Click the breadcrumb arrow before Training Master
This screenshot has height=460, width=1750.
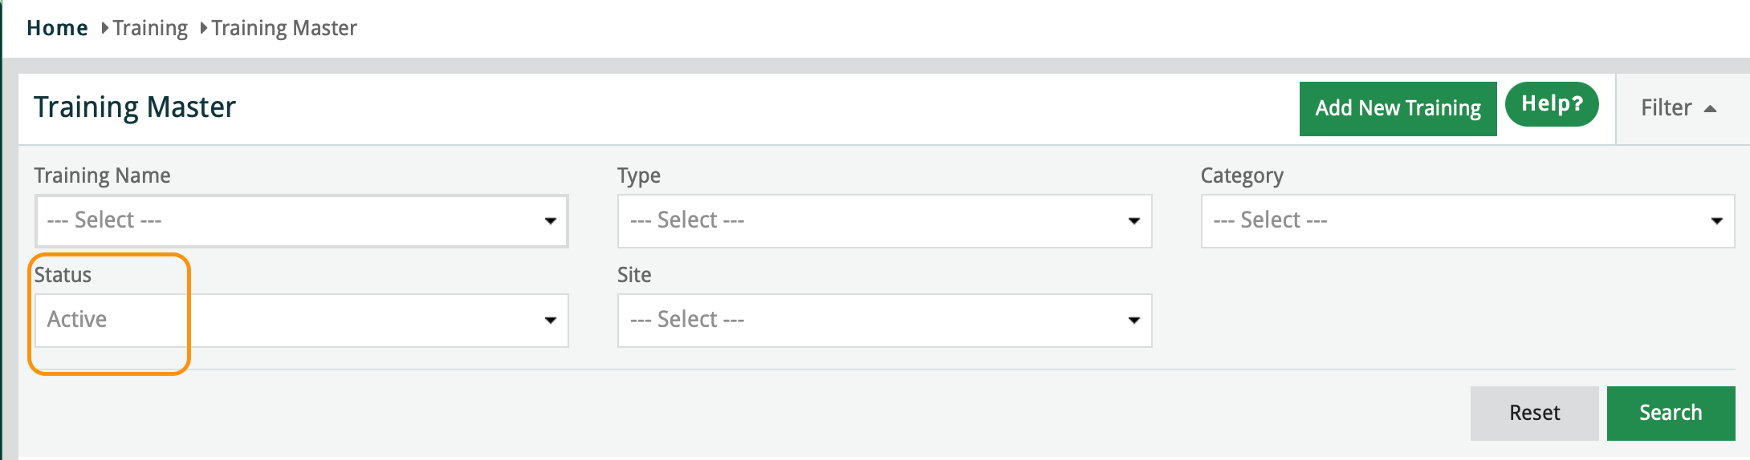click(204, 28)
